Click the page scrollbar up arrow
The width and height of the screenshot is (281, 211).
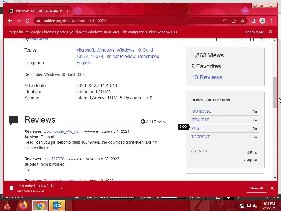coord(275,41)
